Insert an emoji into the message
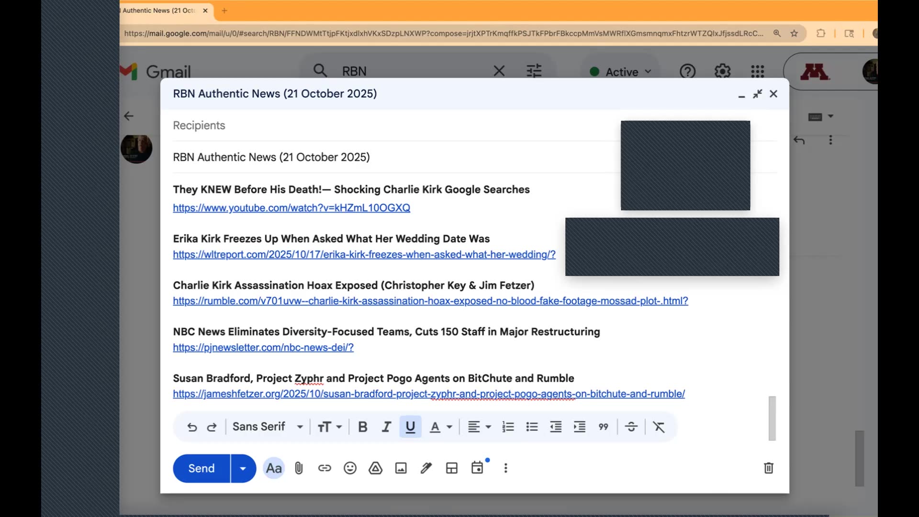Screen dimensions: 919x517 pyautogui.click(x=350, y=468)
